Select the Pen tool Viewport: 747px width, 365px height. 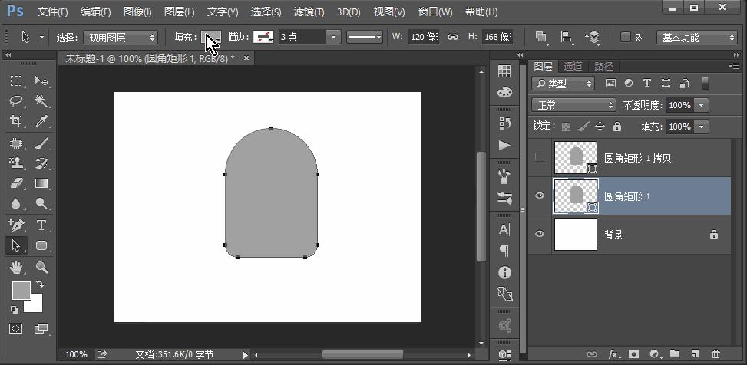(x=16, y=225)
